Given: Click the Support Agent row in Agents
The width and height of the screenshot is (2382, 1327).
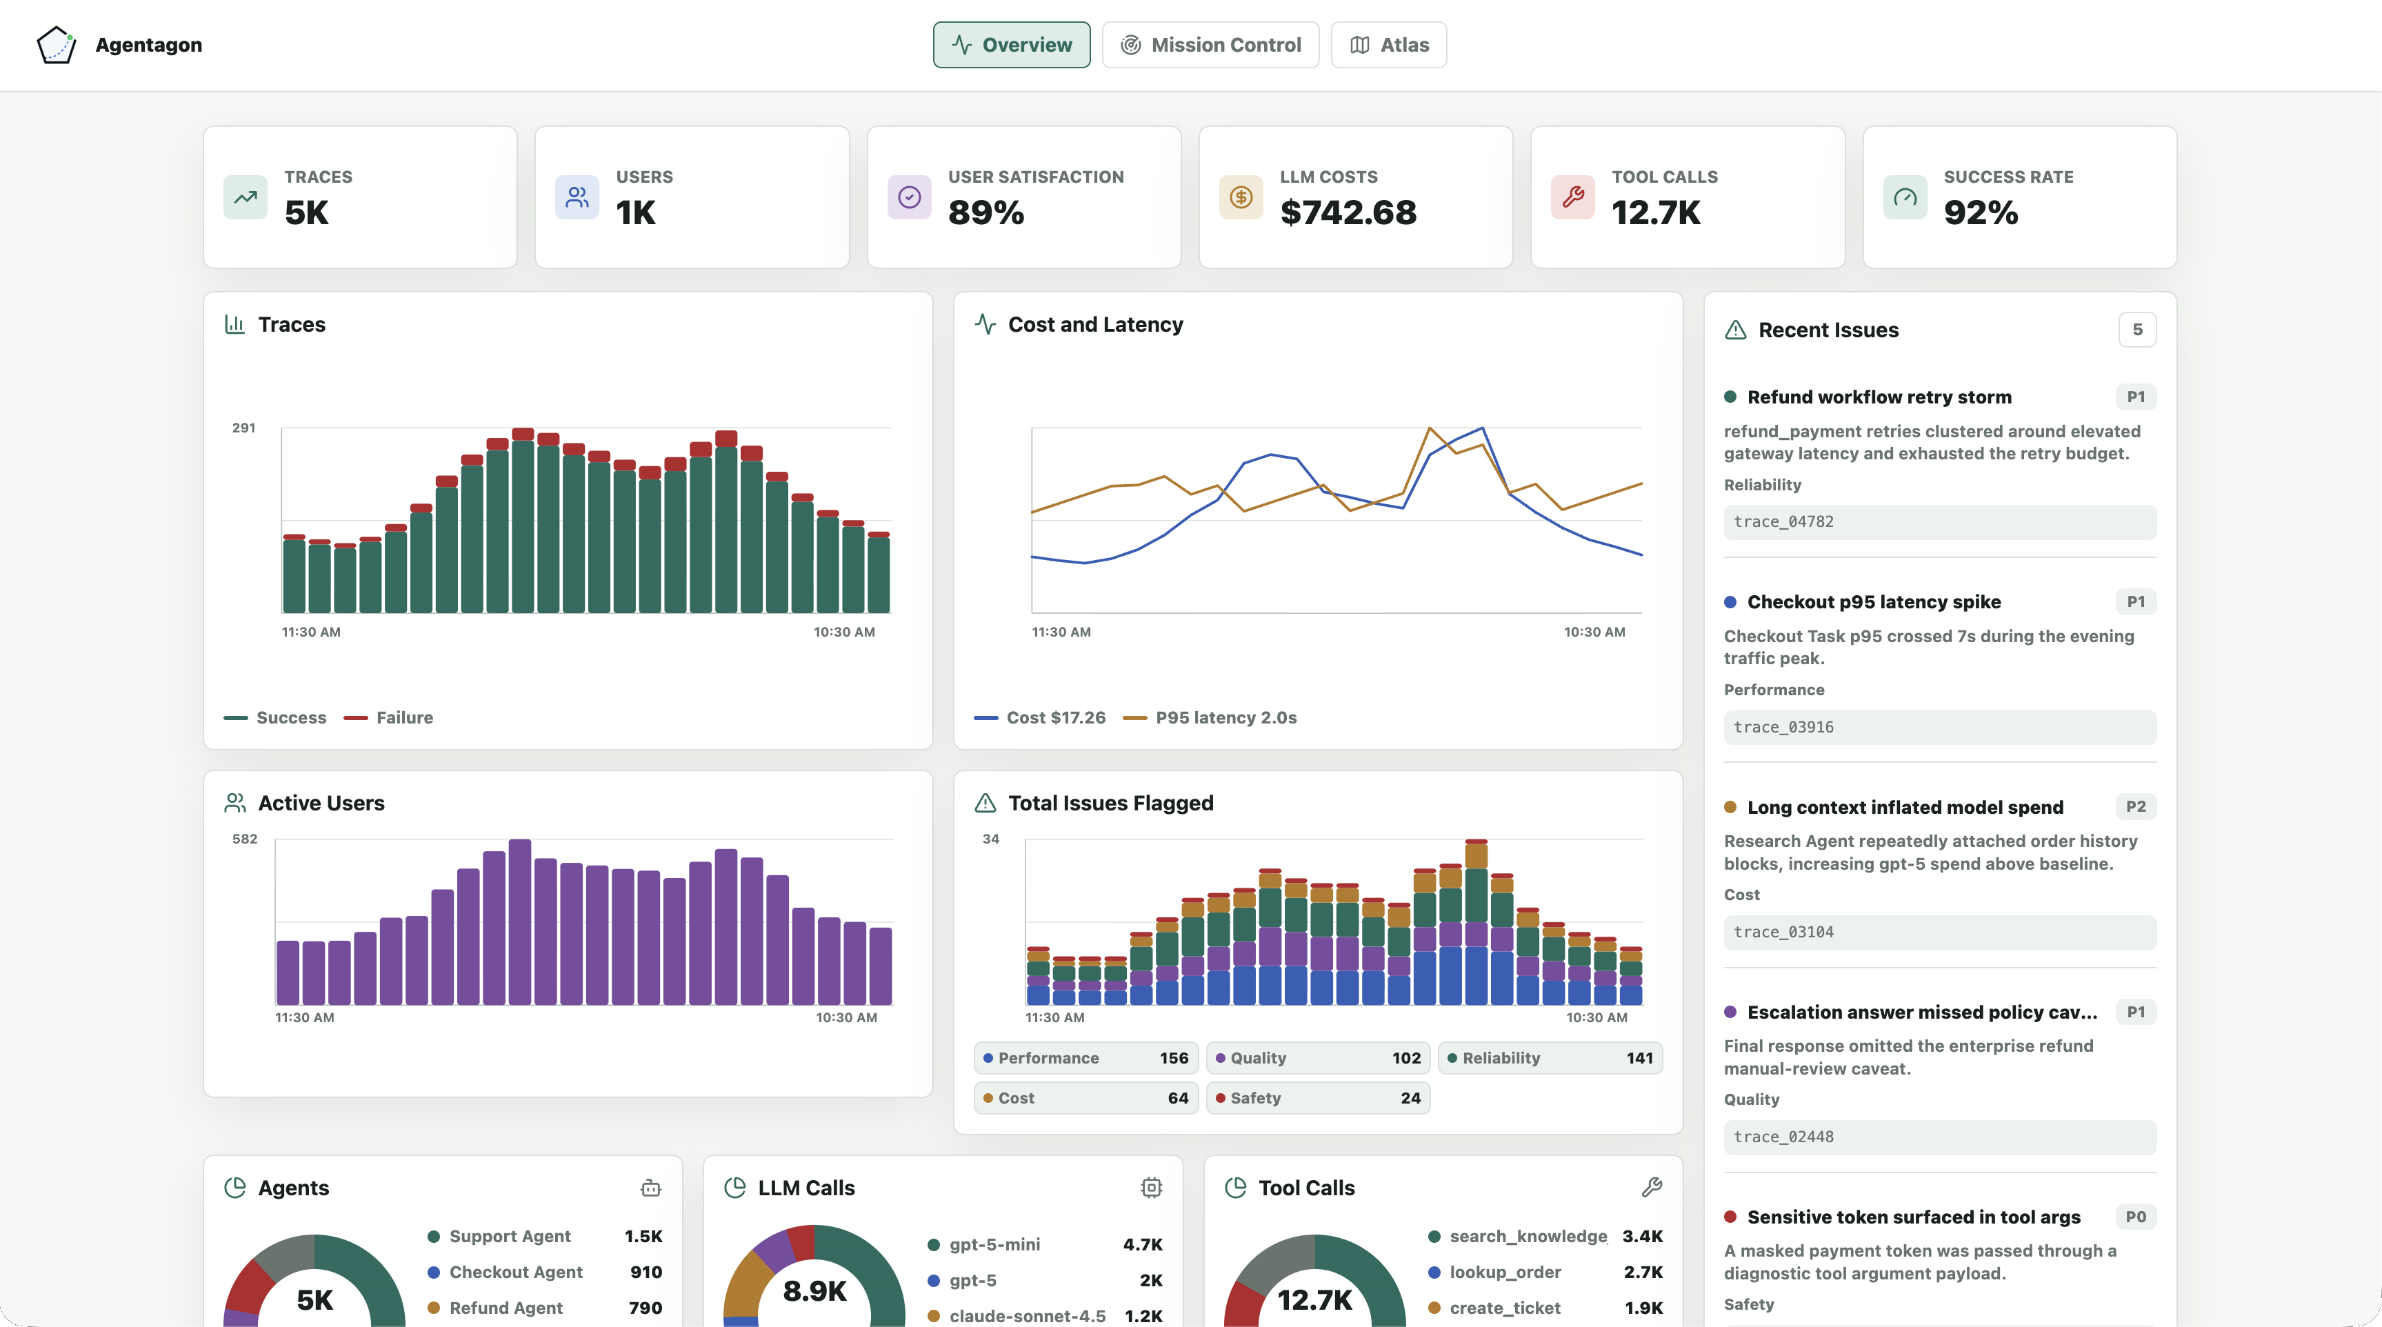Looking at the screenshot, I should (545, 1237).
